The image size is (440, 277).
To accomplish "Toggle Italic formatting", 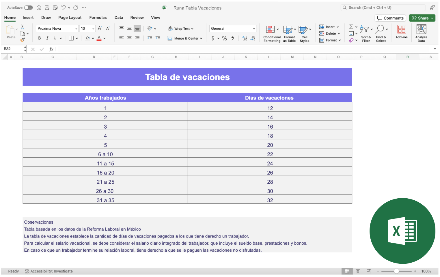I will point(47,38).
